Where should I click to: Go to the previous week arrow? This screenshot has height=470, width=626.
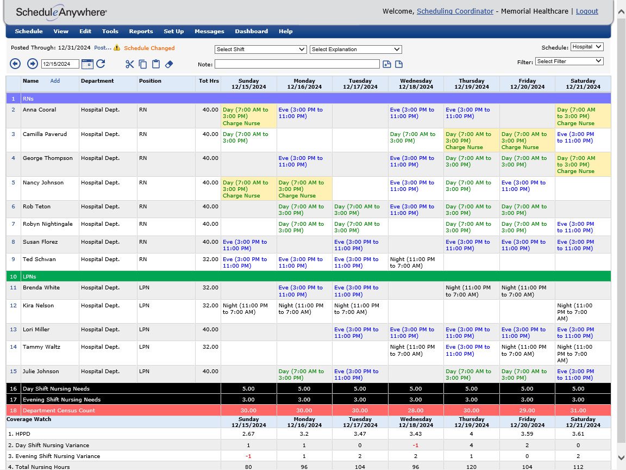pos(15,64)
